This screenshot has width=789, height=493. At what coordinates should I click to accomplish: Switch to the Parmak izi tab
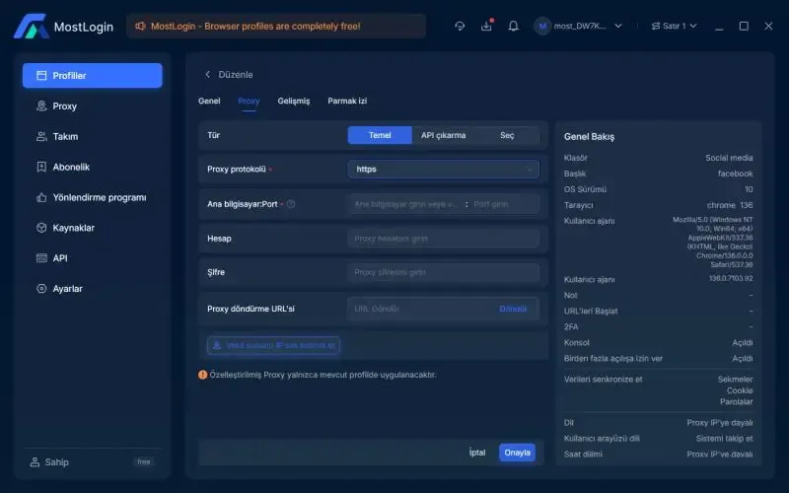[x=347, y=102]
